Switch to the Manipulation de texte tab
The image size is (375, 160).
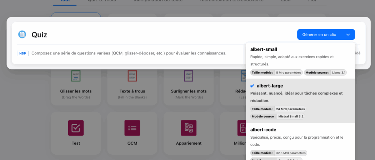(158, 1)
